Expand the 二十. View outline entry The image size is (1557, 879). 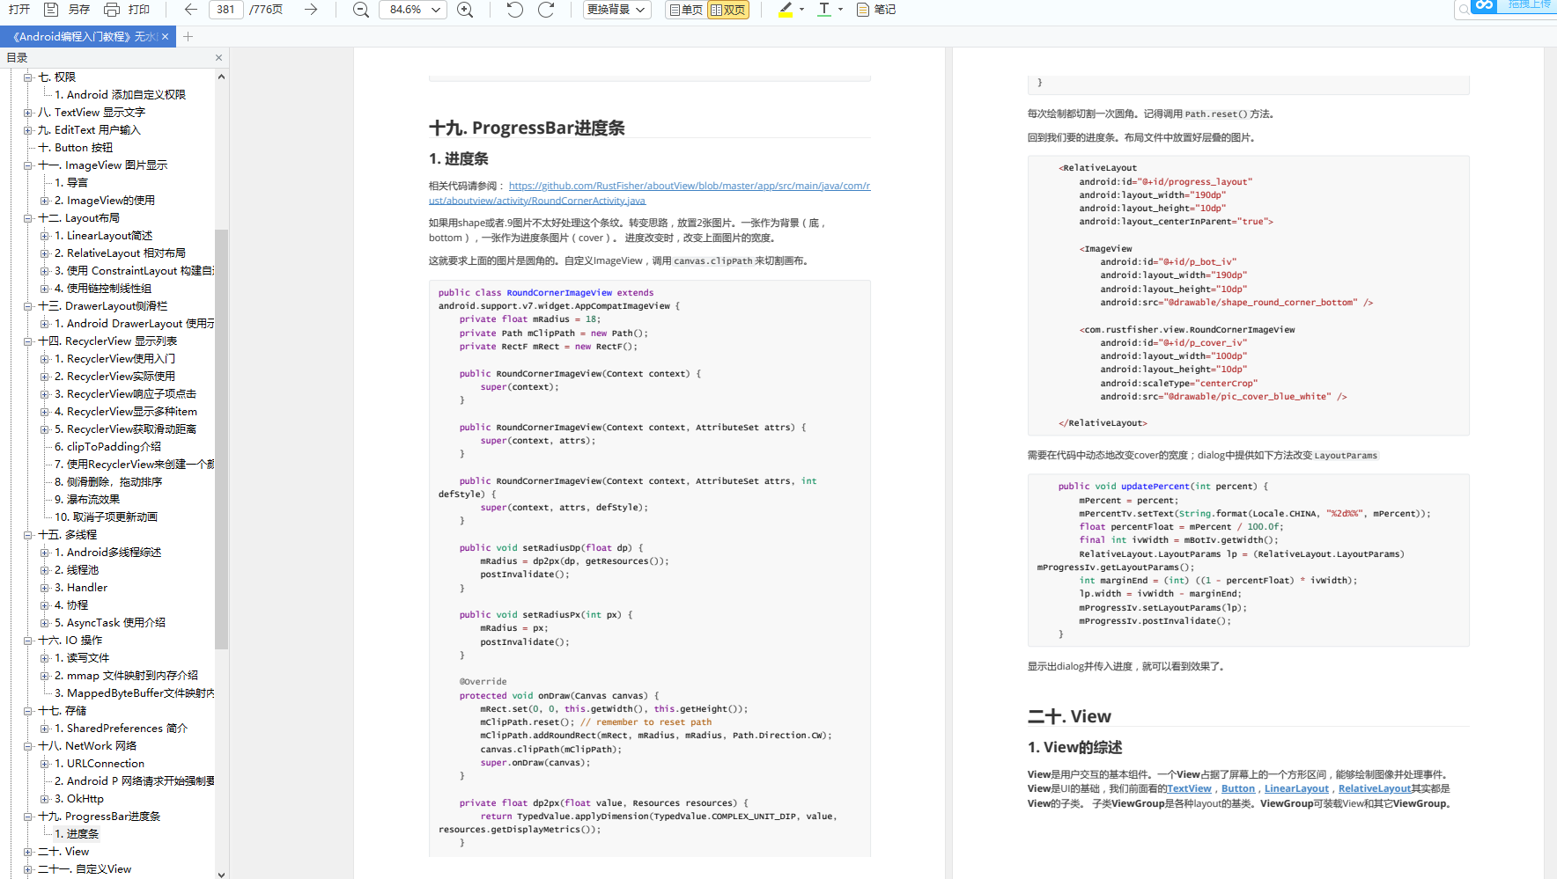[28, 852]
